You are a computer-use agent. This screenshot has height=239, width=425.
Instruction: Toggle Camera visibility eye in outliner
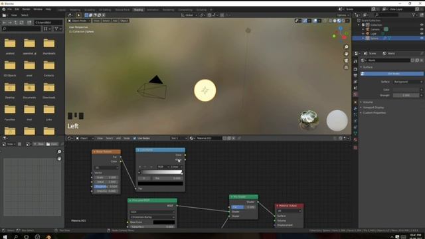pyautogui.click(x=422, y=29)
